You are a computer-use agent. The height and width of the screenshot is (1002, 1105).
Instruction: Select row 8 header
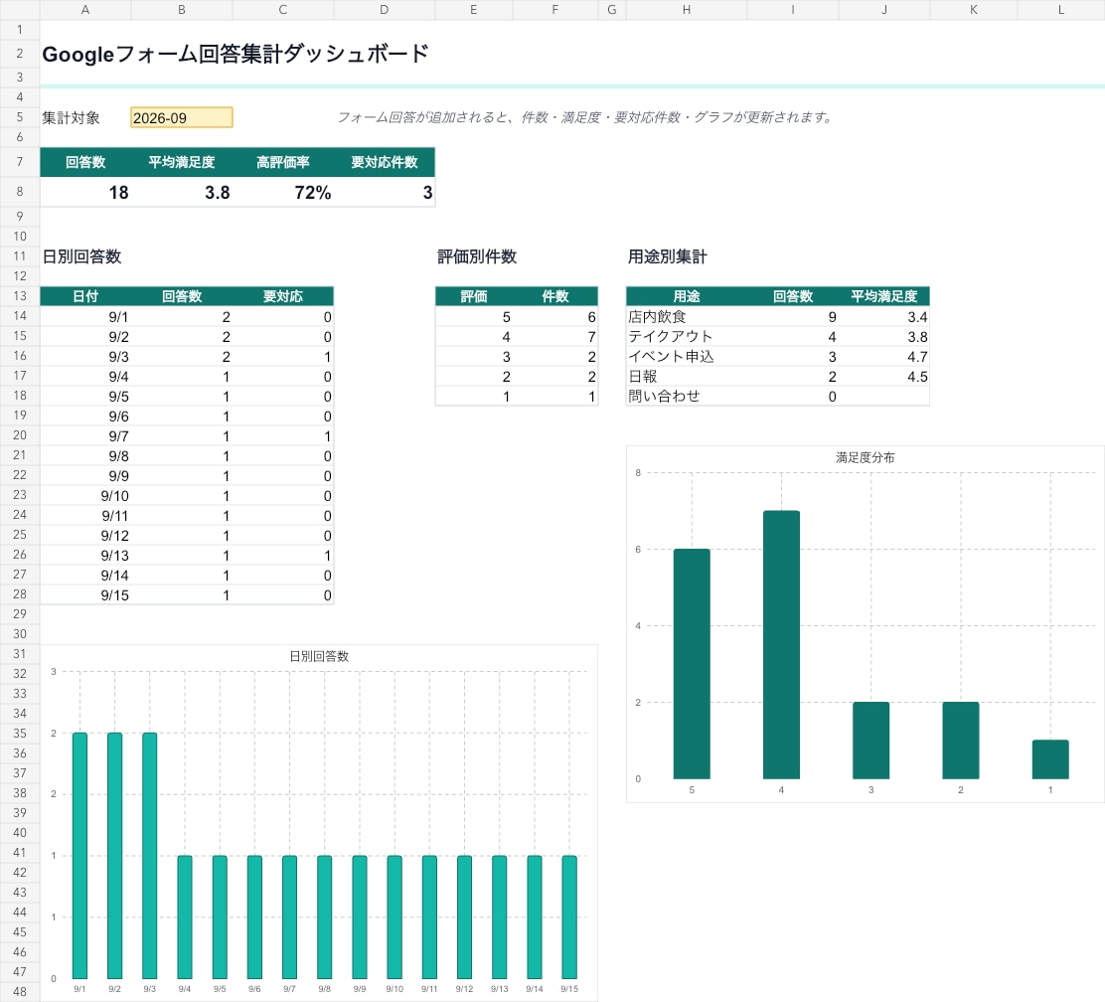tap(20, 192)
